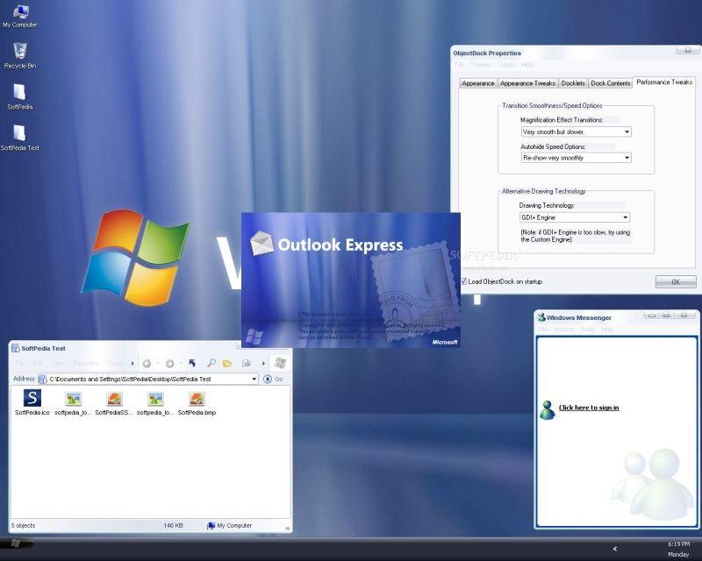
Task: Go up one folder level in Explorer
Action: tap(192, 363)
